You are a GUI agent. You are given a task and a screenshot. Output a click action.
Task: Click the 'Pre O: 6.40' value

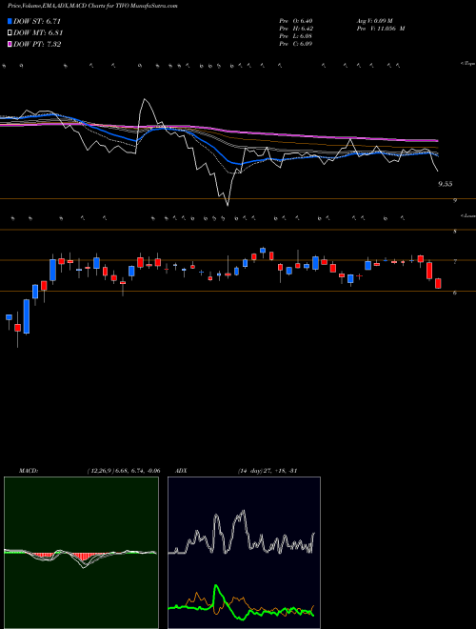tap(296, 21)
